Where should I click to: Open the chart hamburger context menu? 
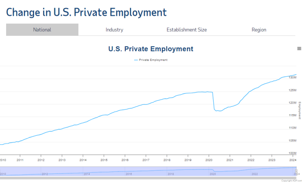(299, 48)
